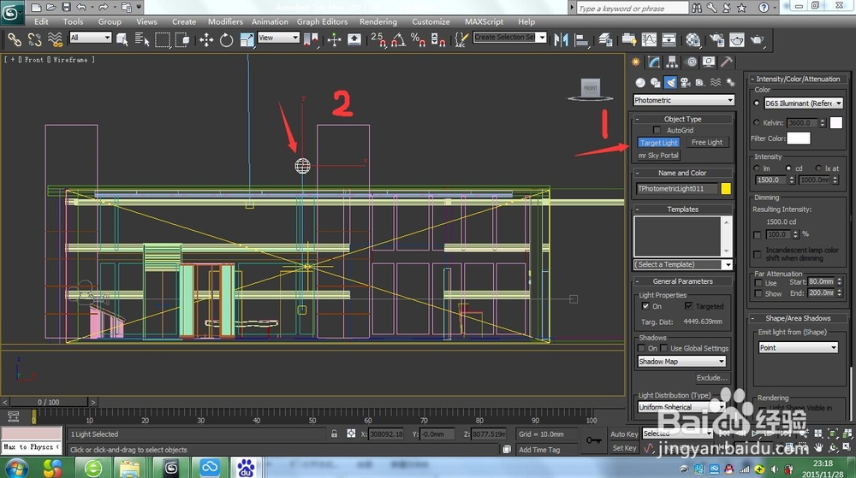This screenshot has height=478, width=856.
Task: Click the yellow object color swatch
Action: click(726, 189)
